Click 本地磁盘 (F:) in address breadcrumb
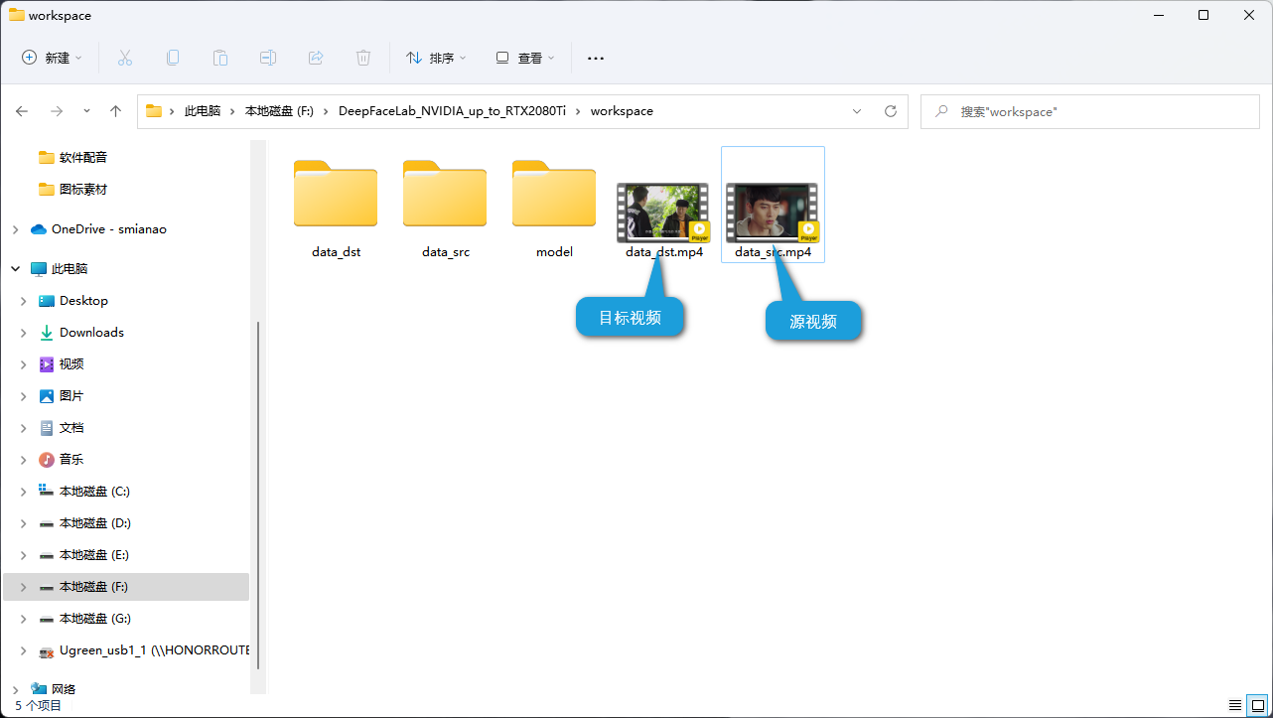Screen dimensions: 1273x718 pyautogui.click(x=279, y=111)
